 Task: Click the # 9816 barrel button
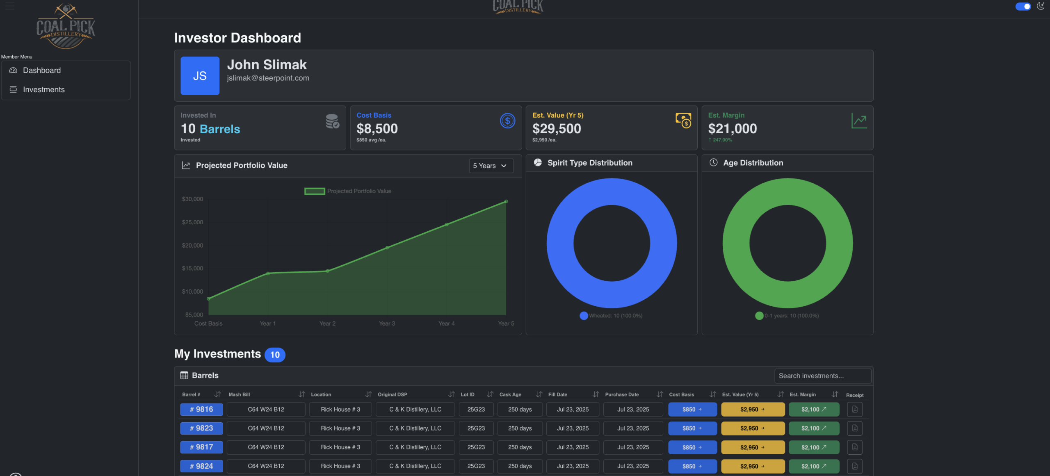201,409
